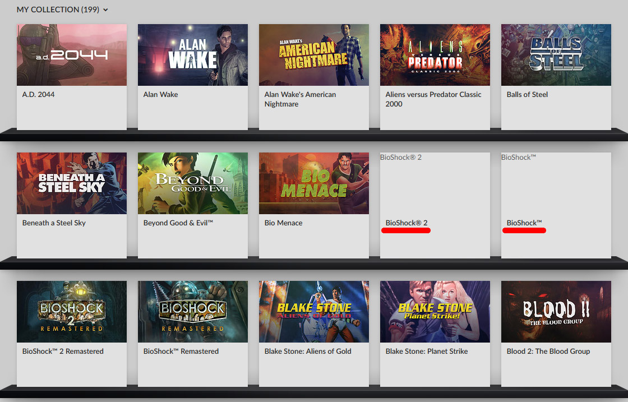Screen dimensions: 628x402
Task: Select Blake Stone: Planet Strike cover
Action: (x=435, y=312)
